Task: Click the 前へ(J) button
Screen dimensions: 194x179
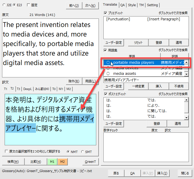Action: pos(74,5)
